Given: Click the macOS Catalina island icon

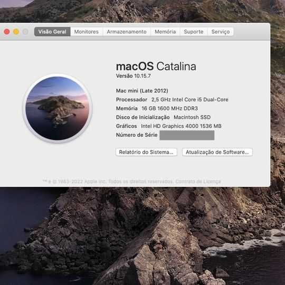Looking at the screenshot, I should point(58,108).
